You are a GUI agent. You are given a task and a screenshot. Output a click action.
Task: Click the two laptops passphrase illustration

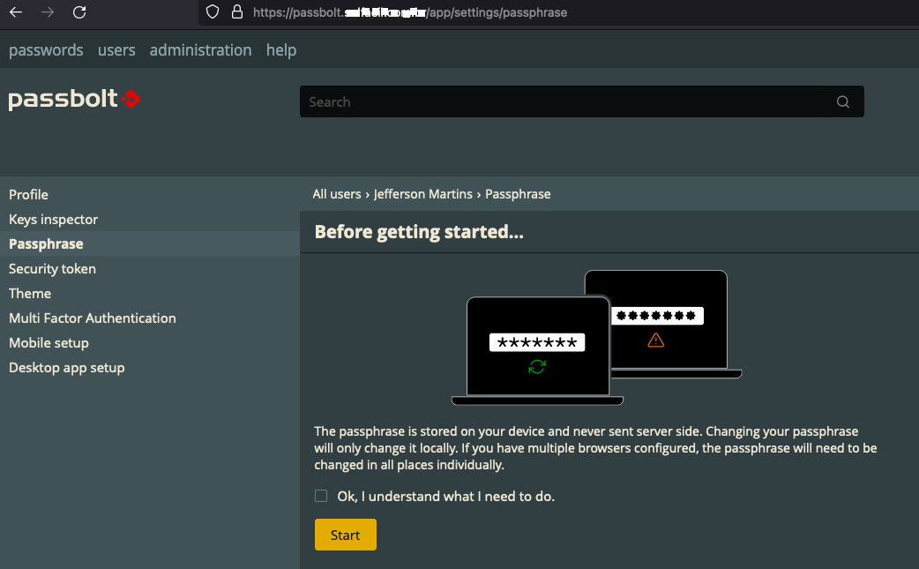(597, 338)
